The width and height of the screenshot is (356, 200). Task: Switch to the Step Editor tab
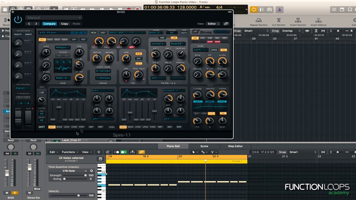[x=235, y=146]
